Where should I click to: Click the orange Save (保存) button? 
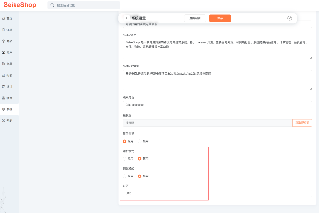pyautogui.click(x=220, y=18)
